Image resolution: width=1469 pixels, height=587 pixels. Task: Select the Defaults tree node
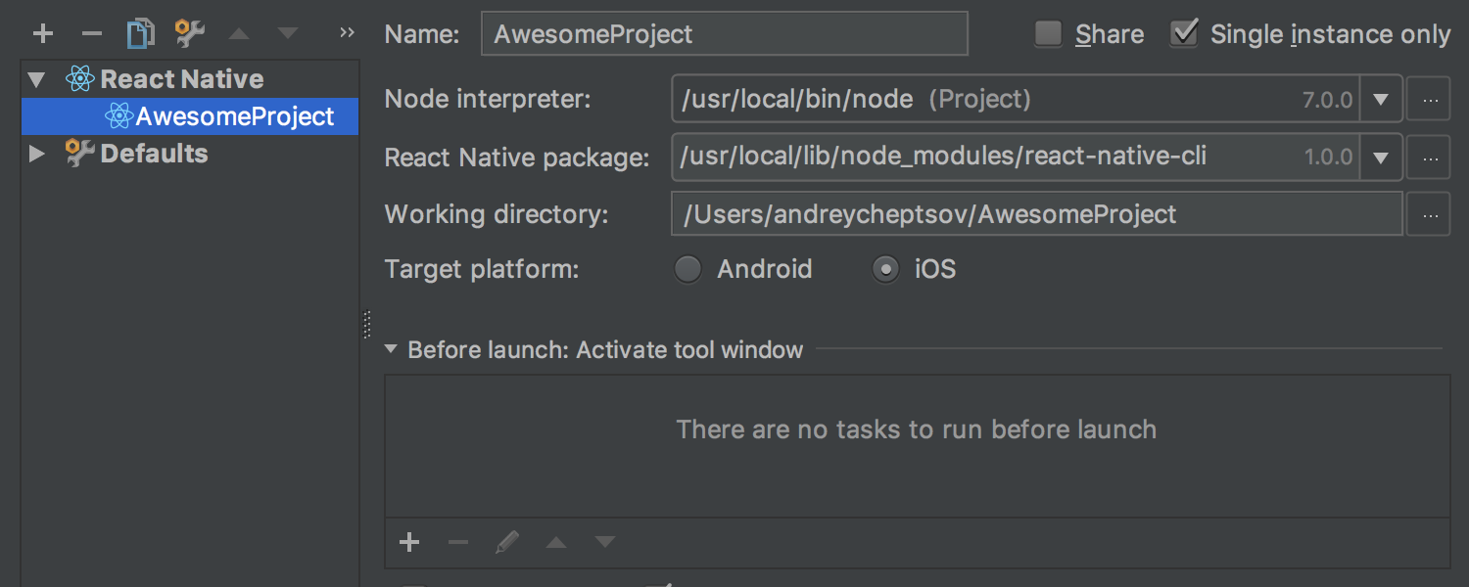click(190, 154)
